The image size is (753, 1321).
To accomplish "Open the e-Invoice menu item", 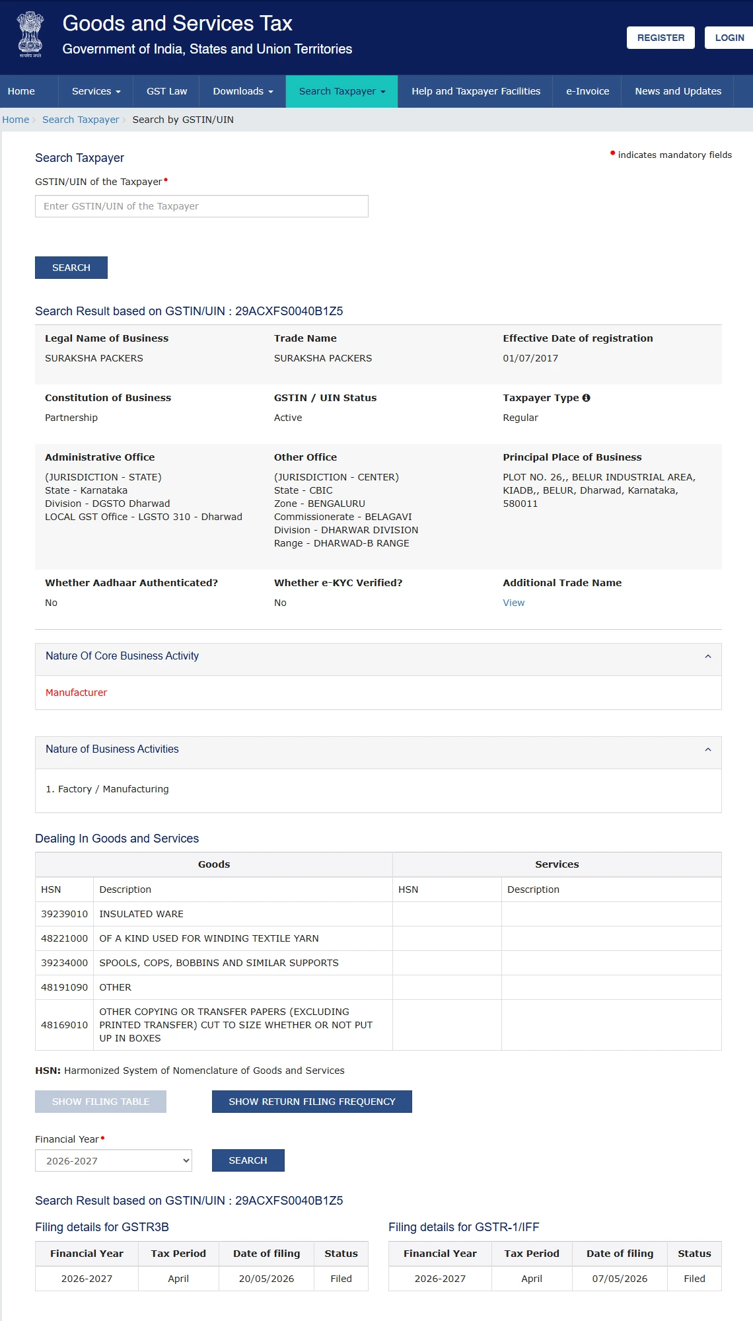I will 587,91.
